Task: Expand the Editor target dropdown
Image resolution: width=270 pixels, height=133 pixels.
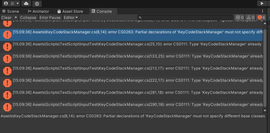Action: point(71,17)
